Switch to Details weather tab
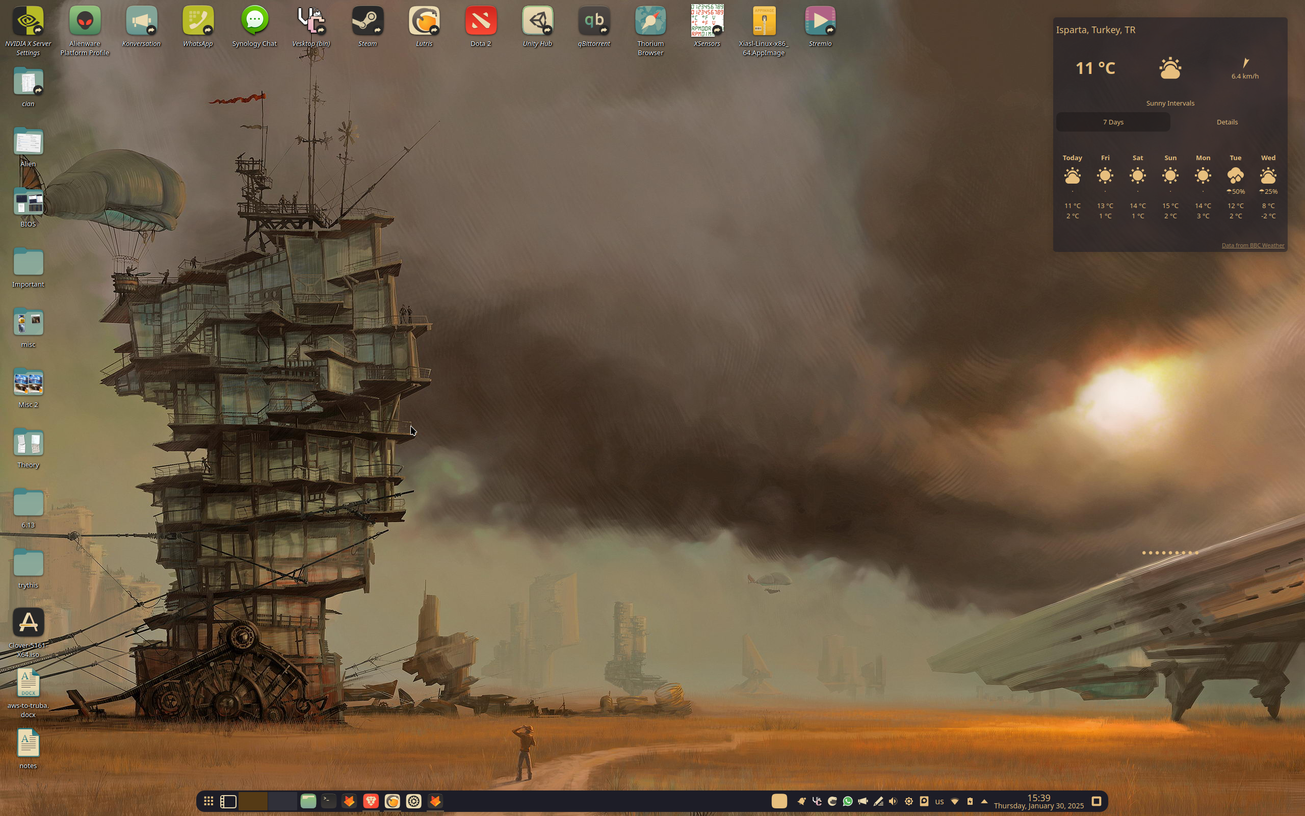1305x816 pixels. (x=1227, y=122)
